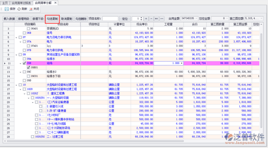This screenshot has width=268, height=148.
Task: Open the dropdown in the 工程量 cell of row 11
Action: point(182,63)
